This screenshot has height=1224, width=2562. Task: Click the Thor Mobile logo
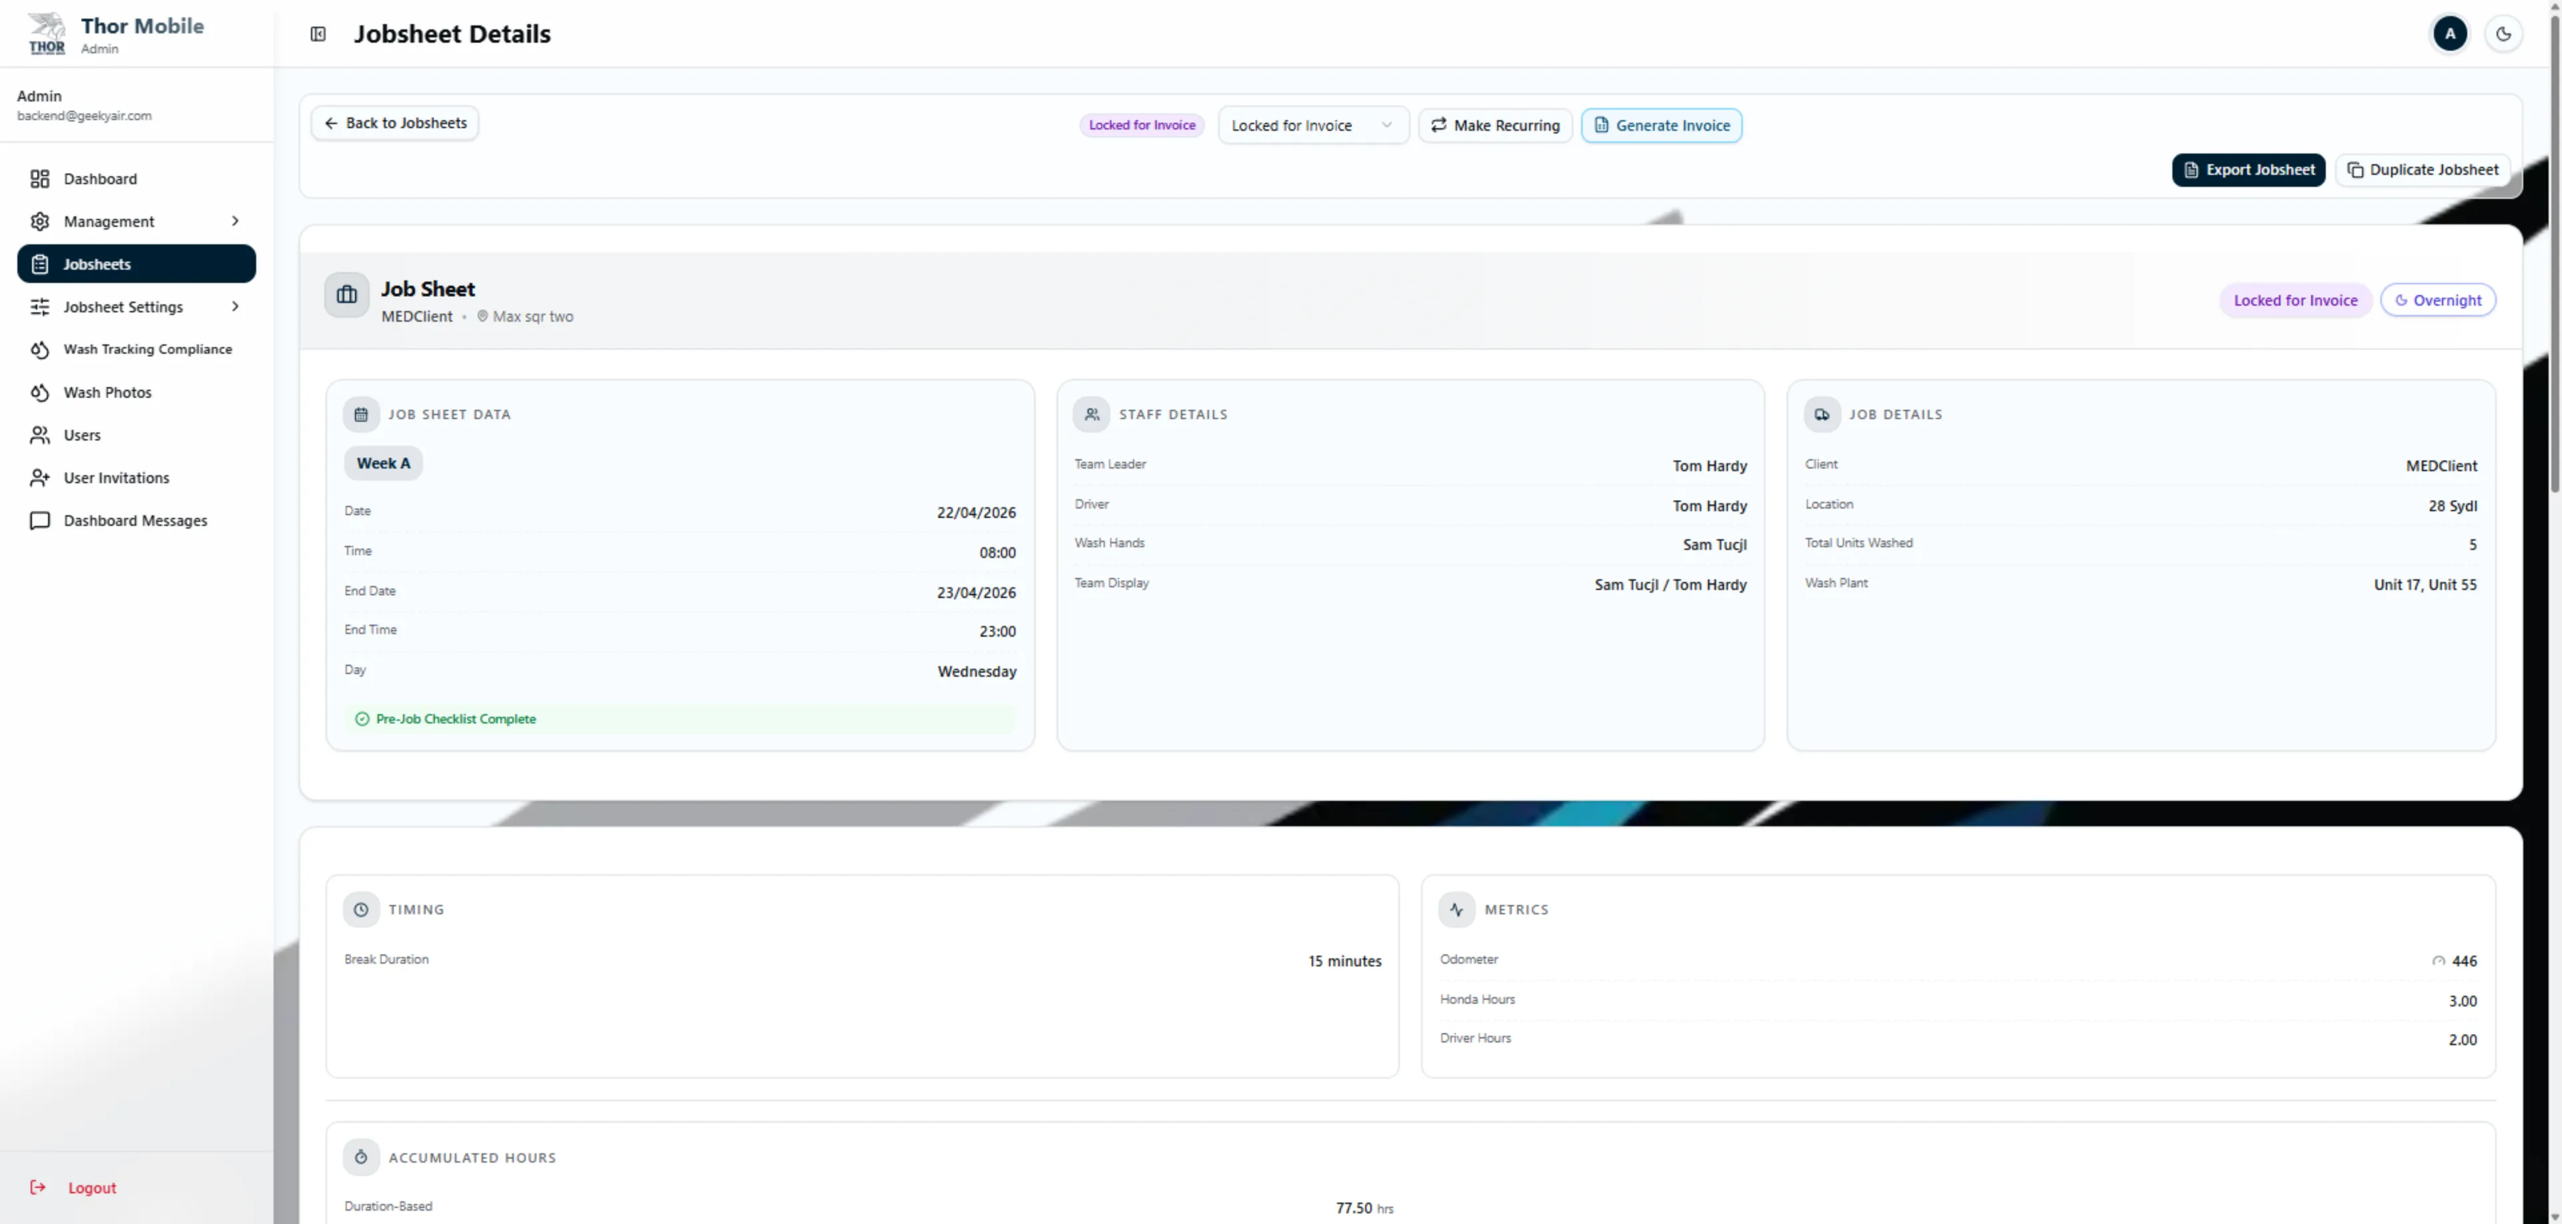coord(47,34)
